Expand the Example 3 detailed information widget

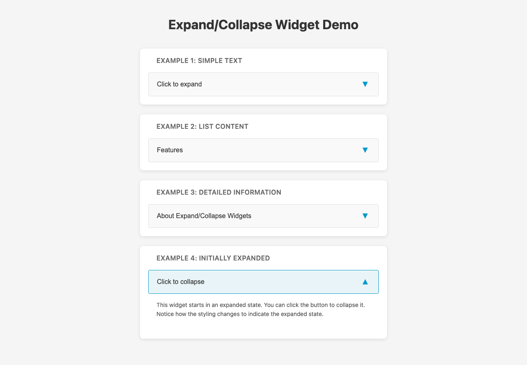263,216
